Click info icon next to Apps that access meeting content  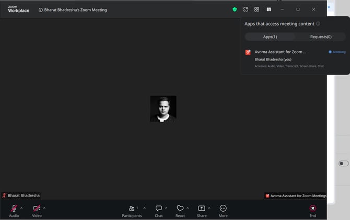(318, 23)
